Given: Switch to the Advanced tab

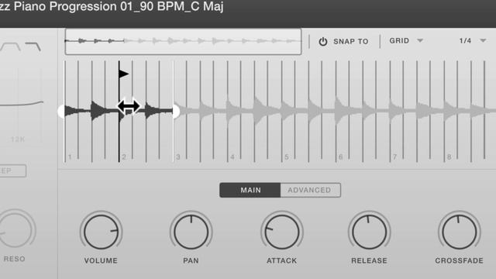Looking at the screenshot, I should click(310, 190).
